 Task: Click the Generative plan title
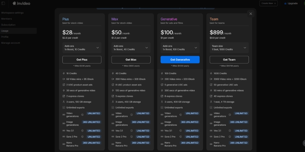click(169, 19)
